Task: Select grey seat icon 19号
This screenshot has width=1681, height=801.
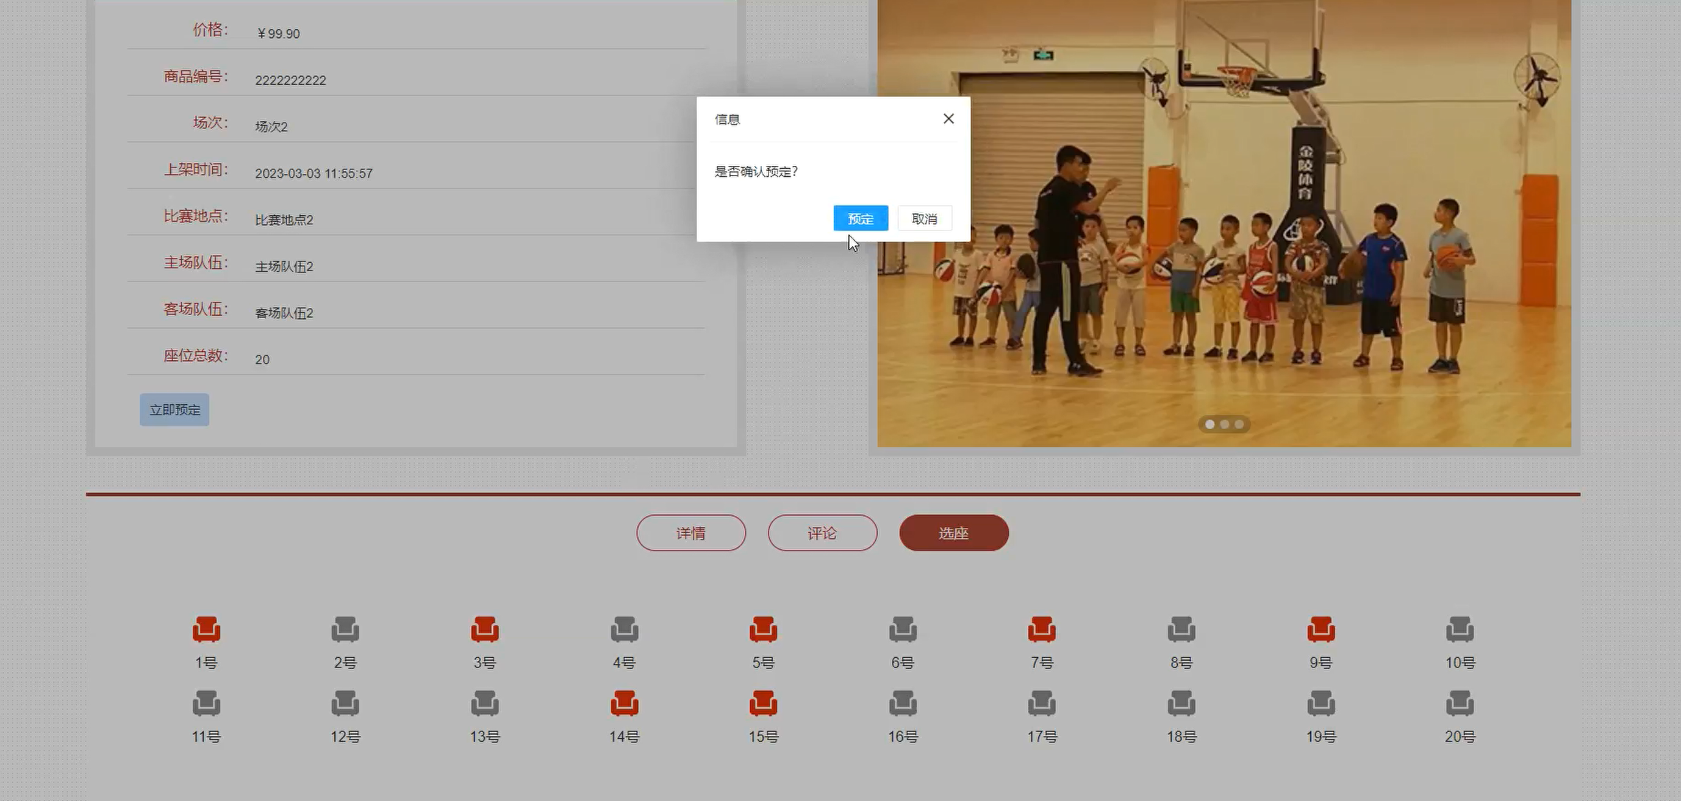Action: (1321, 703)
